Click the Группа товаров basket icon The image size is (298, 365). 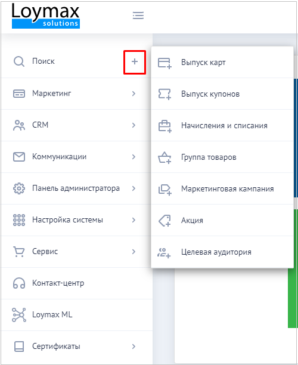tap(164, 157)
